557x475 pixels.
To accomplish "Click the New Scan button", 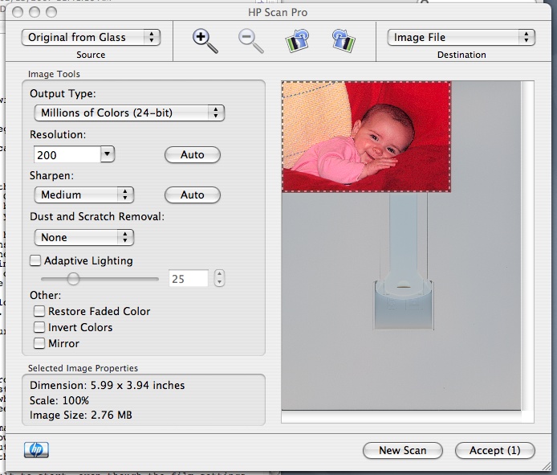I will (403, 450).
